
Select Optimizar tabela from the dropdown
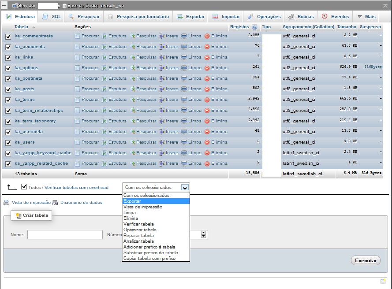[x=156, y=230]
